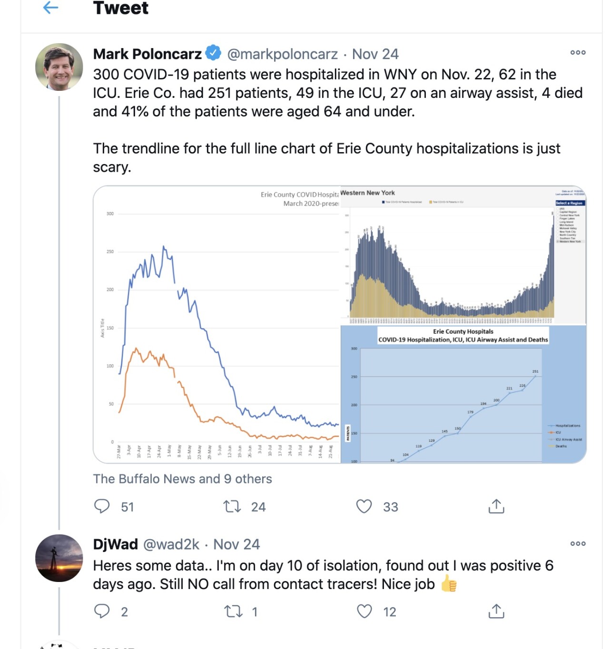
Task: Like the tweet with 33 likes
Action: click(364, 506)
